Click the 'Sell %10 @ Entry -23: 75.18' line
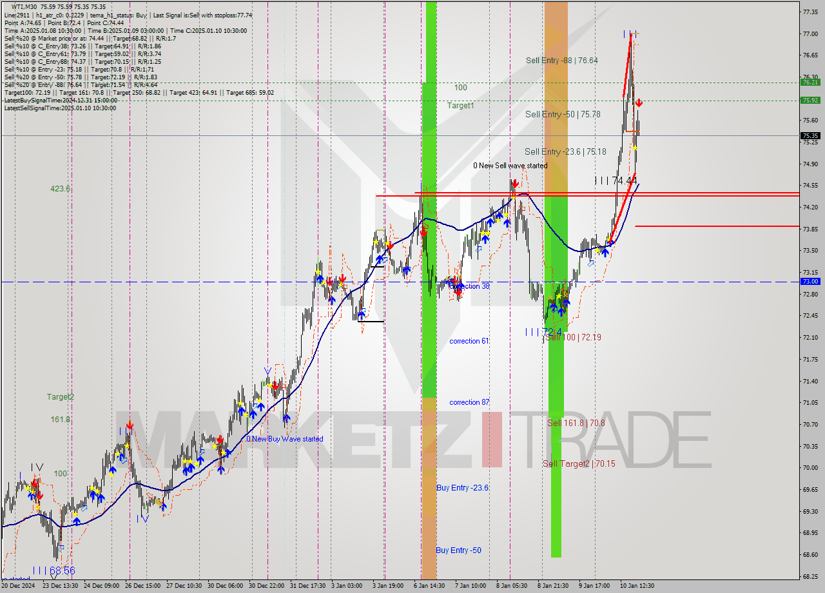The image size is (825, 593). (79, 70)
